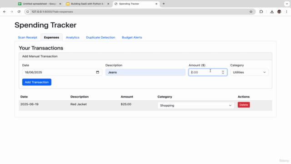Open site information icon in address bar
The height and width of the screenshot is (164, 291).
coord(28,12)
